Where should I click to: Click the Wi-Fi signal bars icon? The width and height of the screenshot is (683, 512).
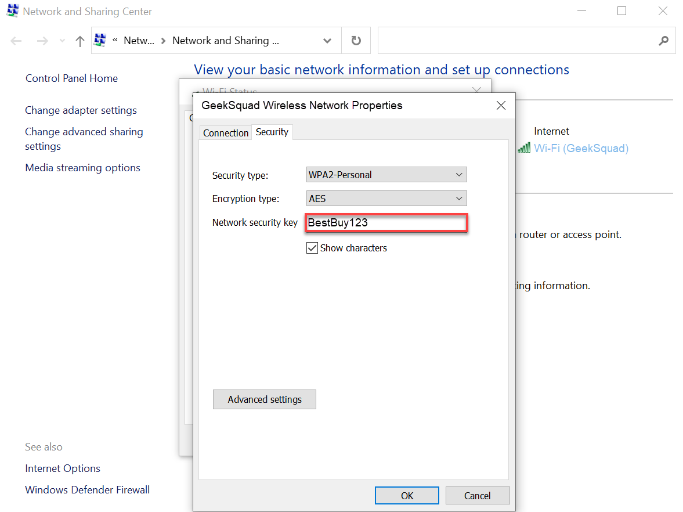pyautogui.click(x=524, y=148)
